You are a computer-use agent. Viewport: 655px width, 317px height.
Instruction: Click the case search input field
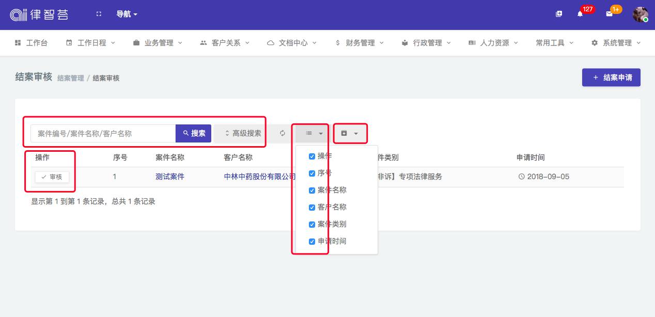(x=103, y=133)
